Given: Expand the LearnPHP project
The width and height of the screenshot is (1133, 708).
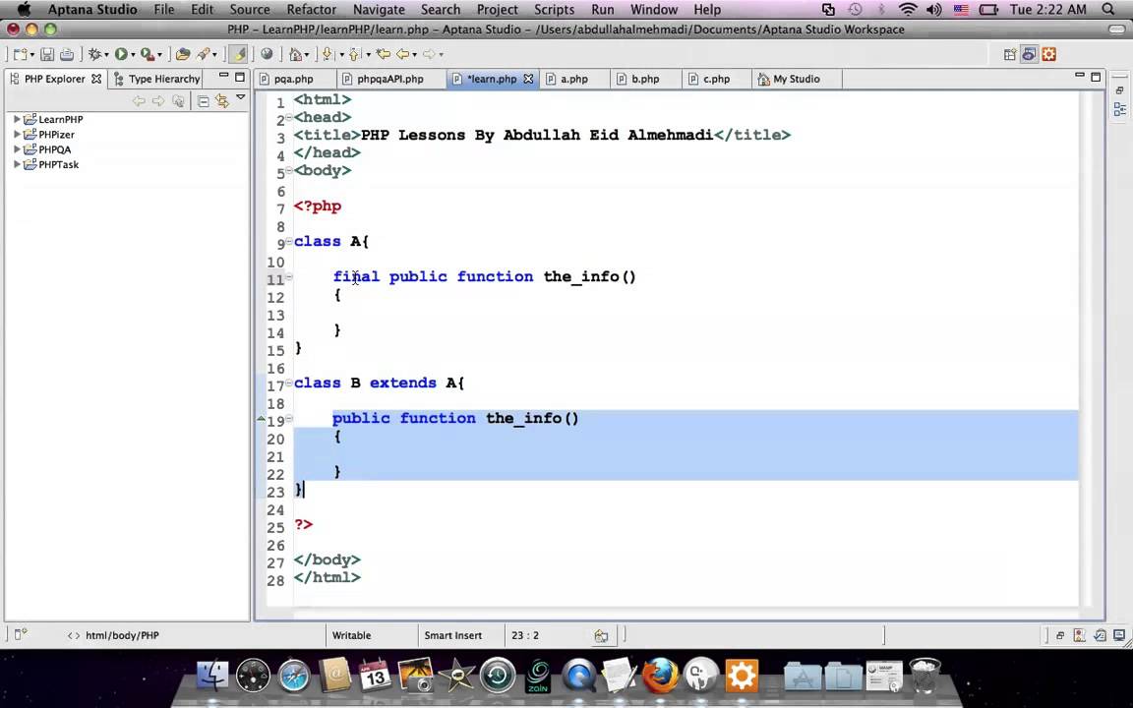Looking at the screenshot, I should [17, 119].
